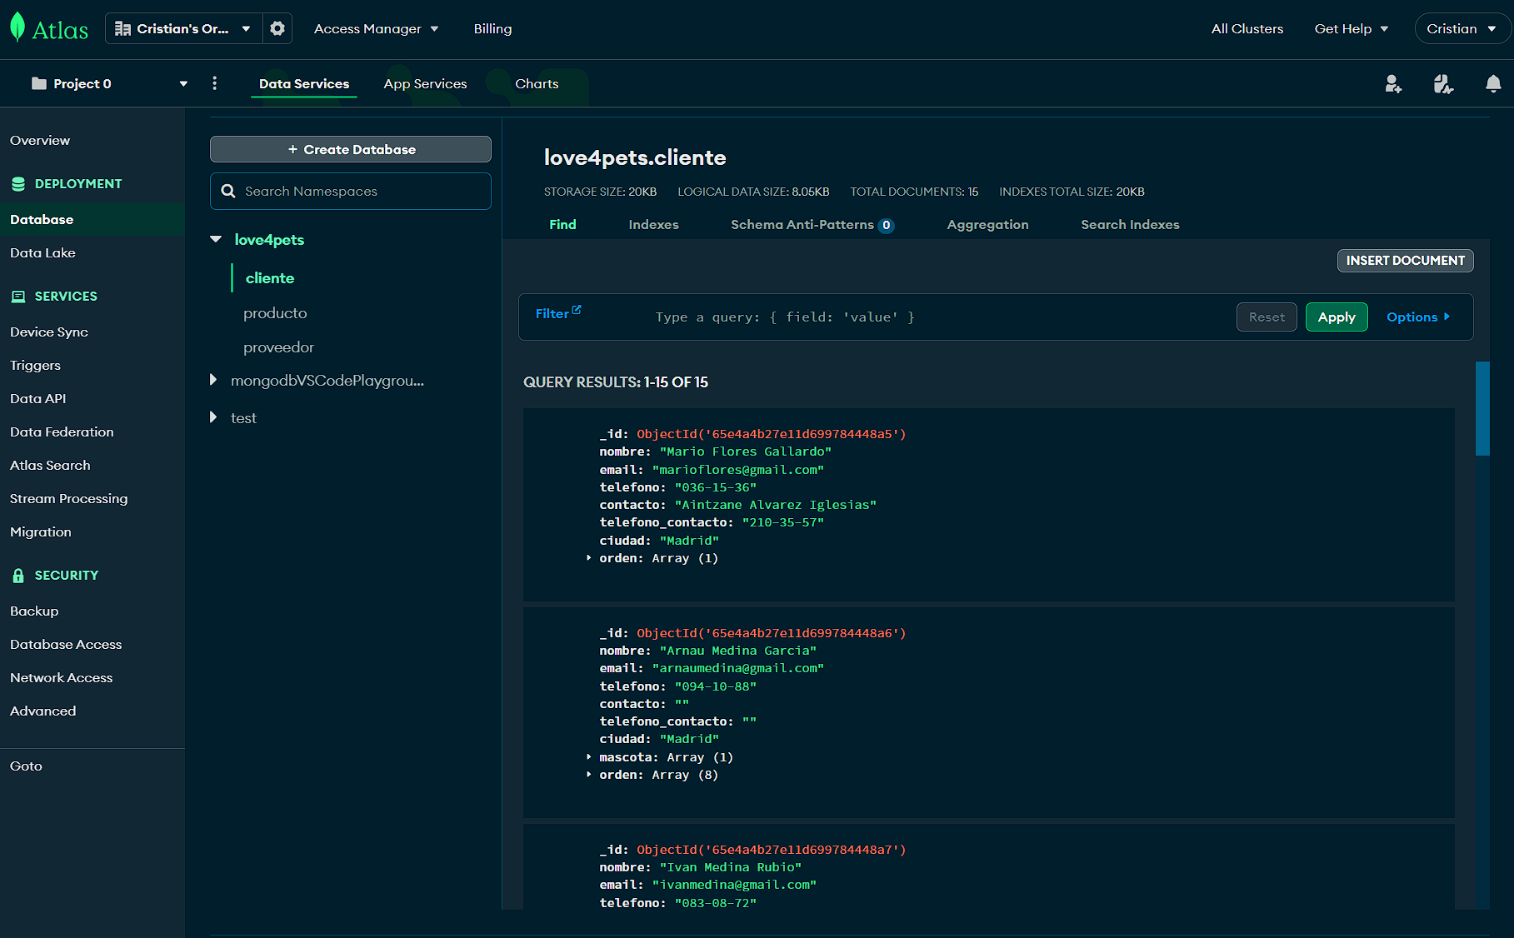Image resolution: width=1514 pixels, height=938 pixels.
Task: Expand orden Array (8) in Arnau's document
Action: (588, 775)
